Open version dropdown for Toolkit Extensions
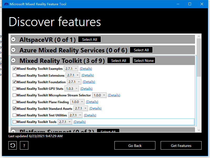 73,75
